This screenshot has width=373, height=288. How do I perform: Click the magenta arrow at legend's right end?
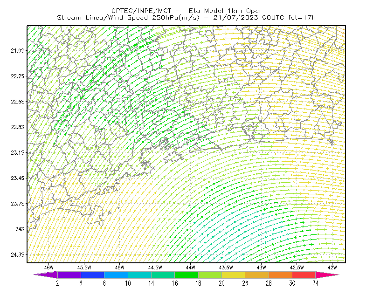327,274
